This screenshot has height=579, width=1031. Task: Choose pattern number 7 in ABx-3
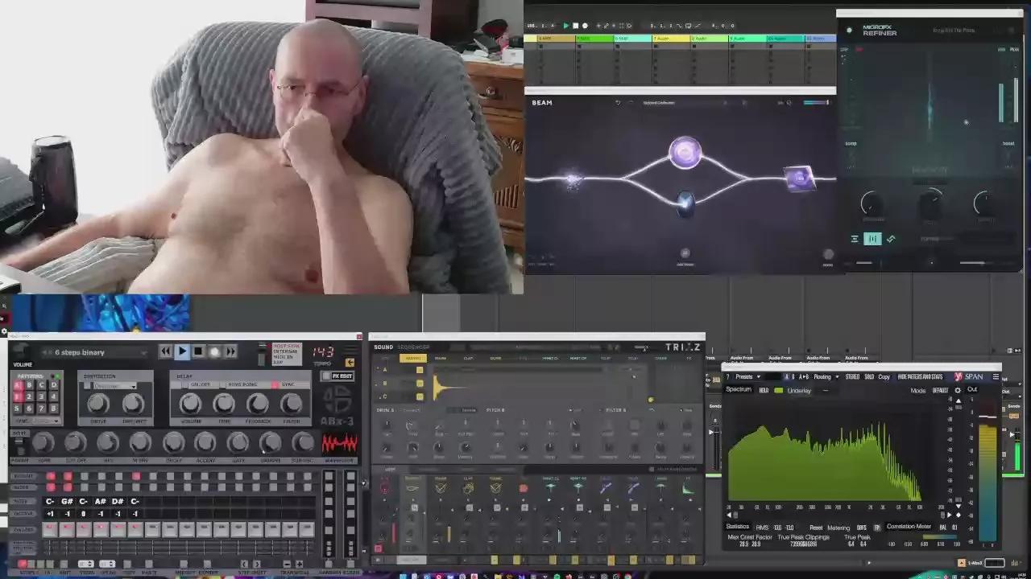pos(41,408)
